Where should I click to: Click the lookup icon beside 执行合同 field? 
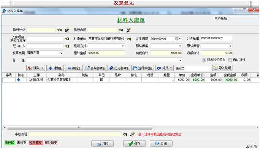[121, 30]
